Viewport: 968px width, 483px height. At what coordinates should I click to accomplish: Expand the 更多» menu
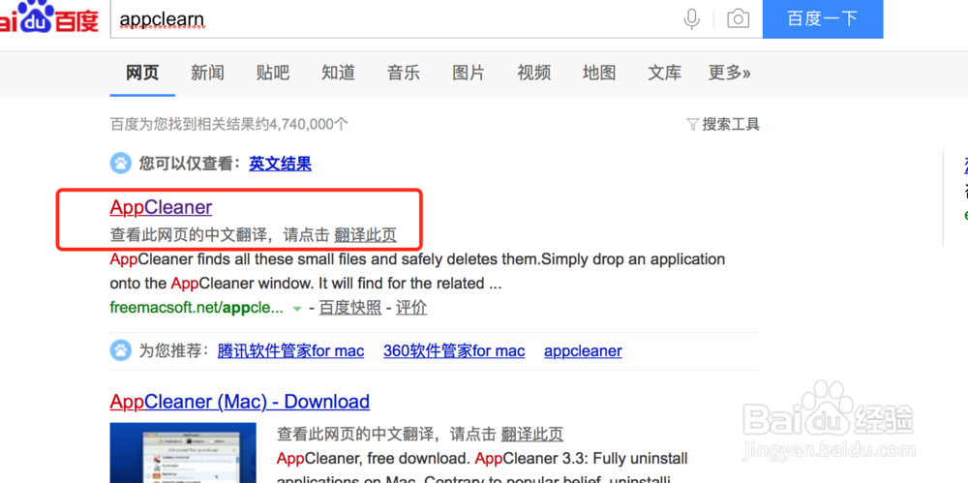(729, 73)
